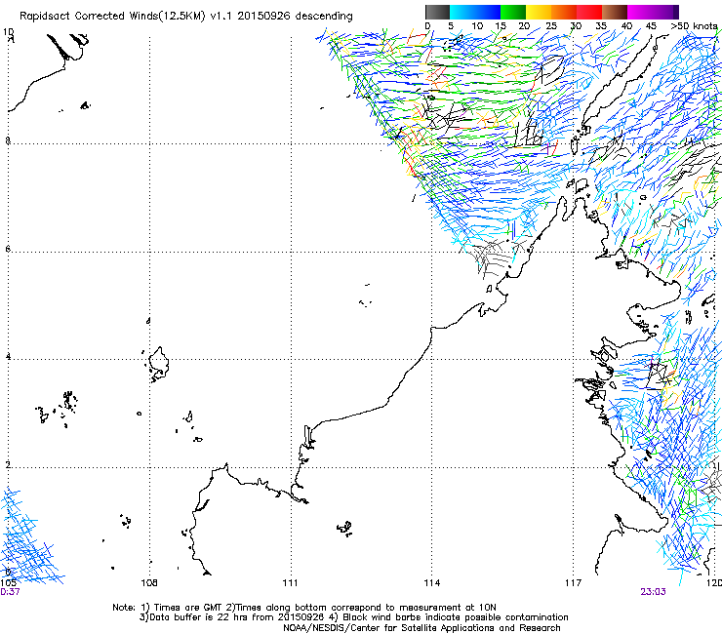
Task: Click the longitude label '114'
Action: point(431,583)
